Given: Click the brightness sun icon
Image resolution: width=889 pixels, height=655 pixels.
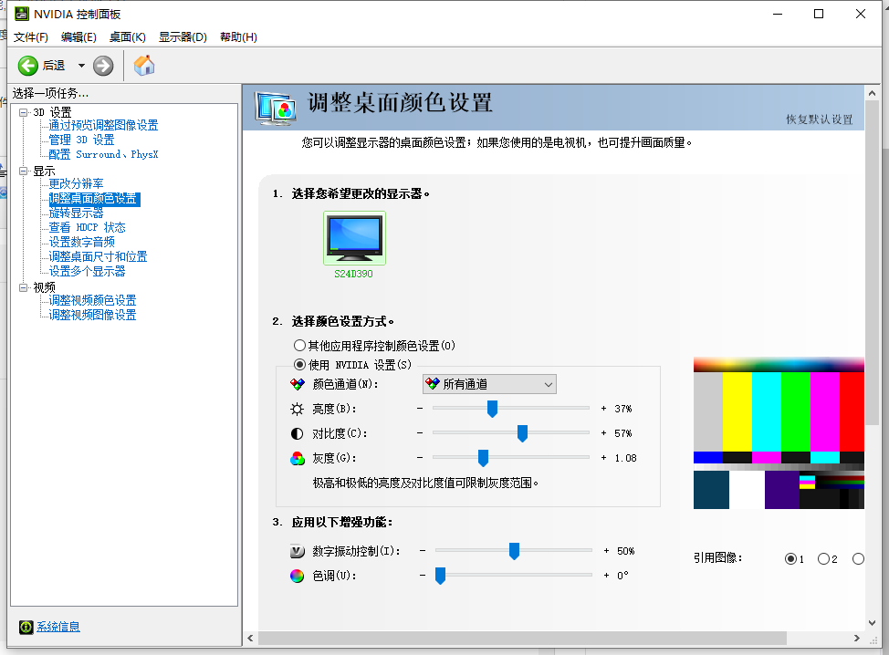Looking at the screenshot, I should tap(297, 409).
